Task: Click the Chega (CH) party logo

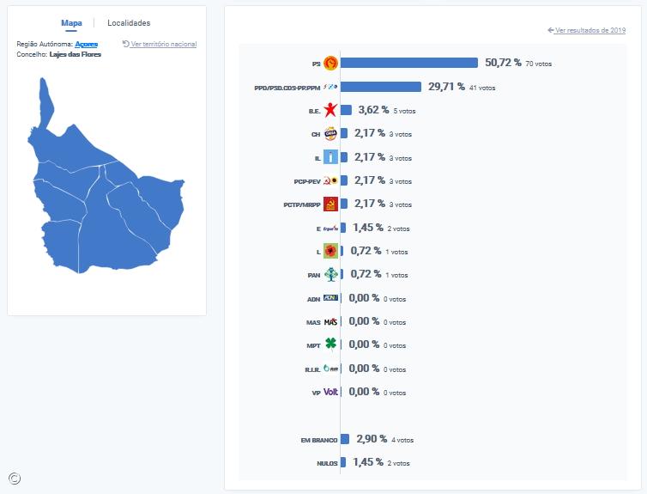Action: (x=330, y=133)
